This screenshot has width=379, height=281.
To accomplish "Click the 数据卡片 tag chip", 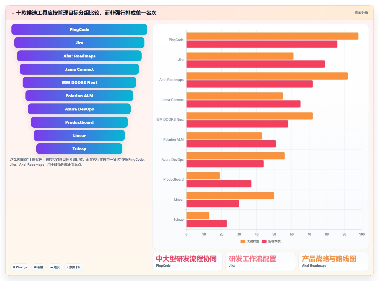I will click(74, 267).
